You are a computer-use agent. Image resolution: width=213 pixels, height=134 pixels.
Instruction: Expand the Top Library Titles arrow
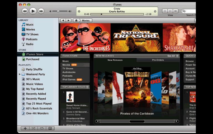(87, 87)
